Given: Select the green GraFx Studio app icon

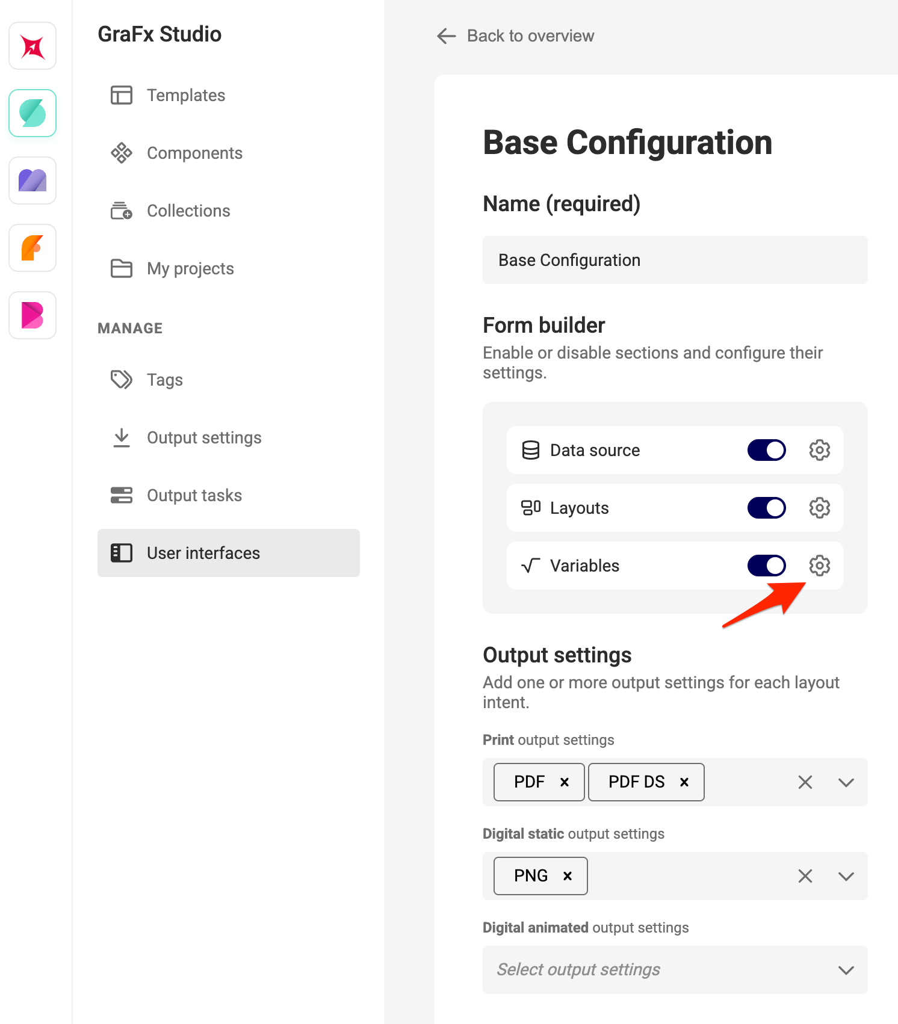Looking at the screenshot, I should (33, 113).
